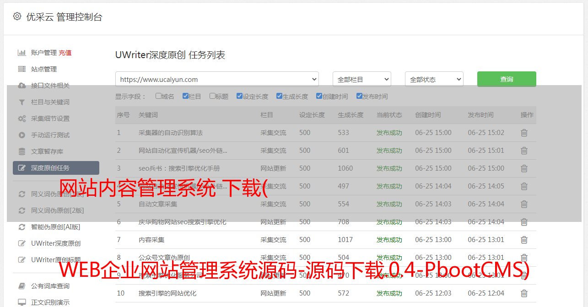Open 智能伪原创[AI版] in the sidebar
Image resolution: width=588 pixels, height=307 pixels.
pos(56,227)
